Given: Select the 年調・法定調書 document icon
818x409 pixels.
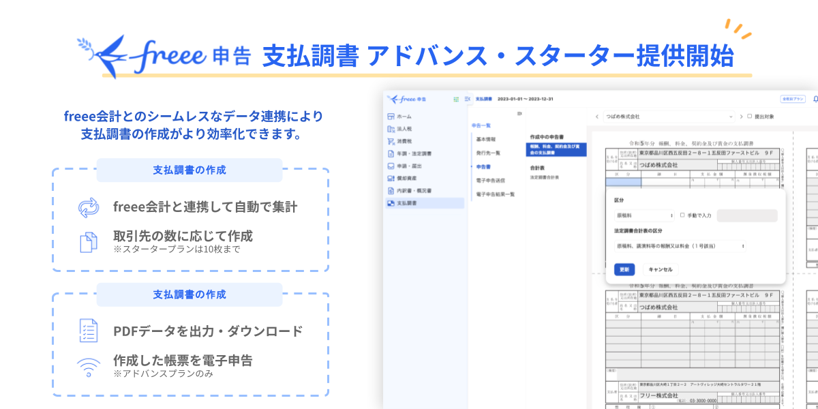Looking at the screenshot, I should click(391, 153).
